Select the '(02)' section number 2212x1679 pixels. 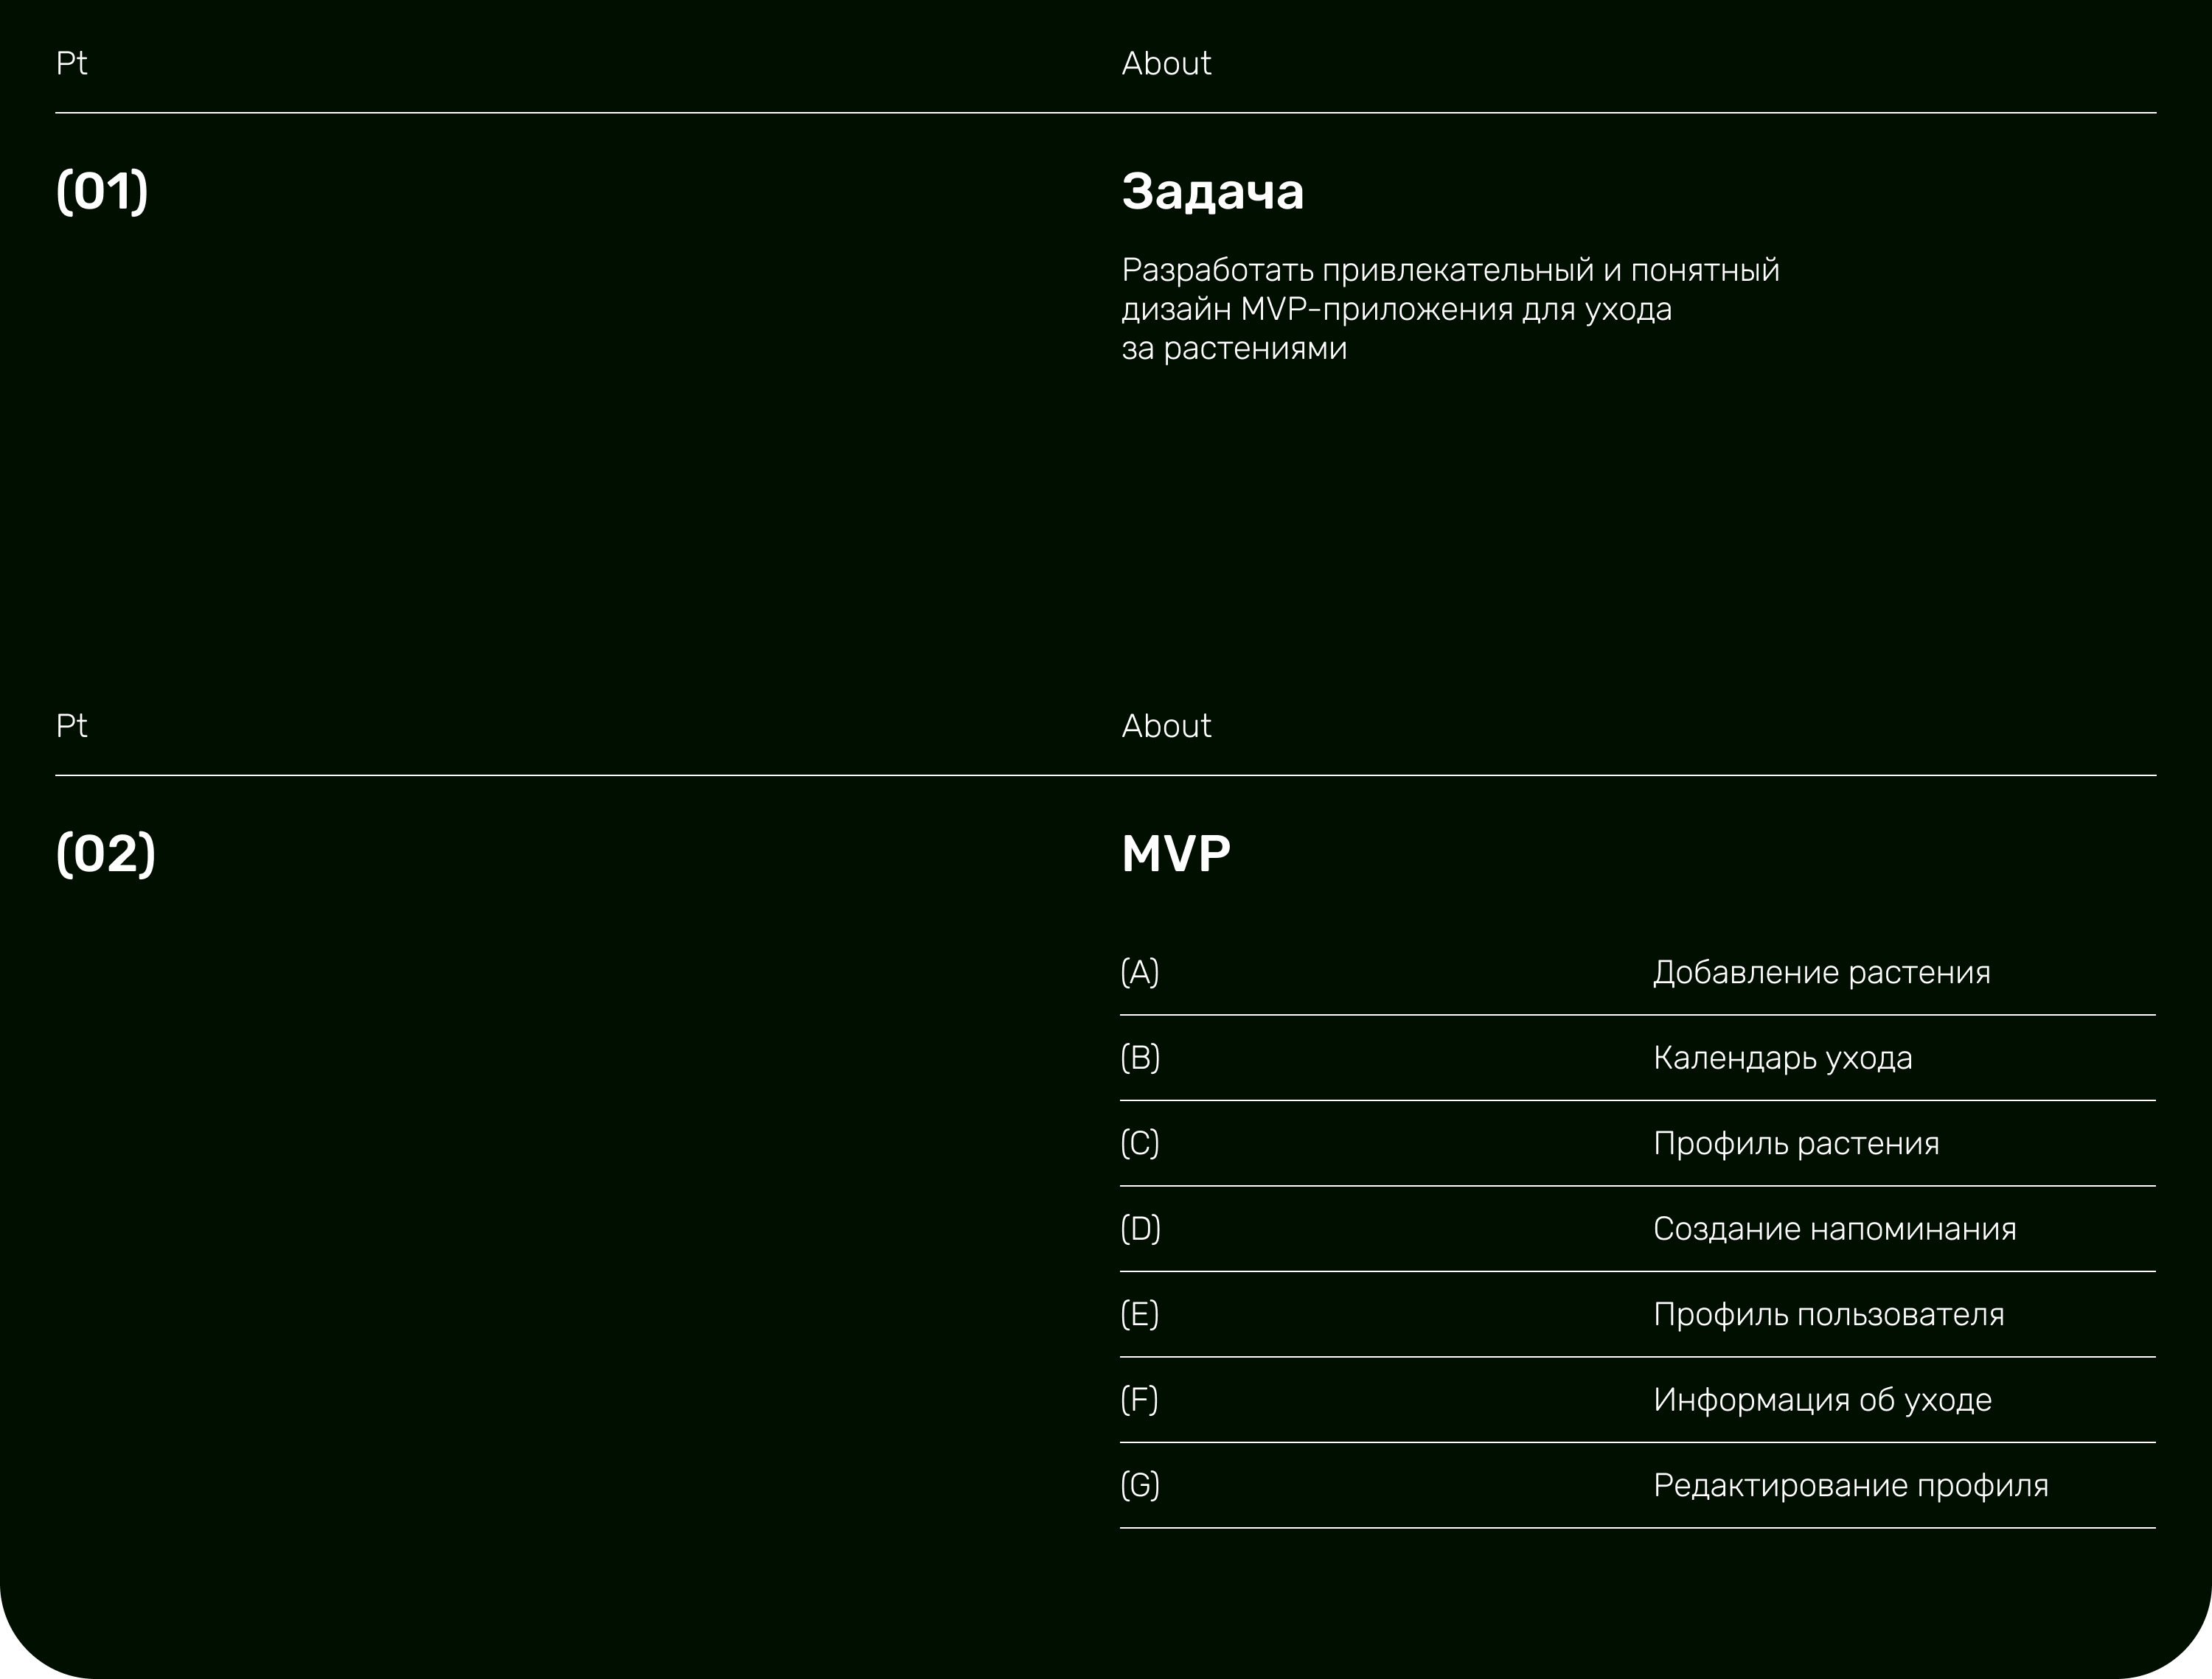tap(106, 854)
